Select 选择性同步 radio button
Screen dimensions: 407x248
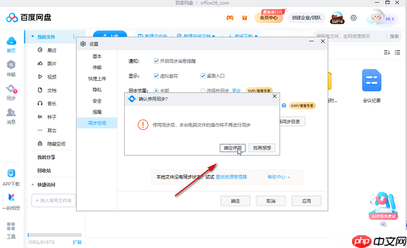point(203,91)
